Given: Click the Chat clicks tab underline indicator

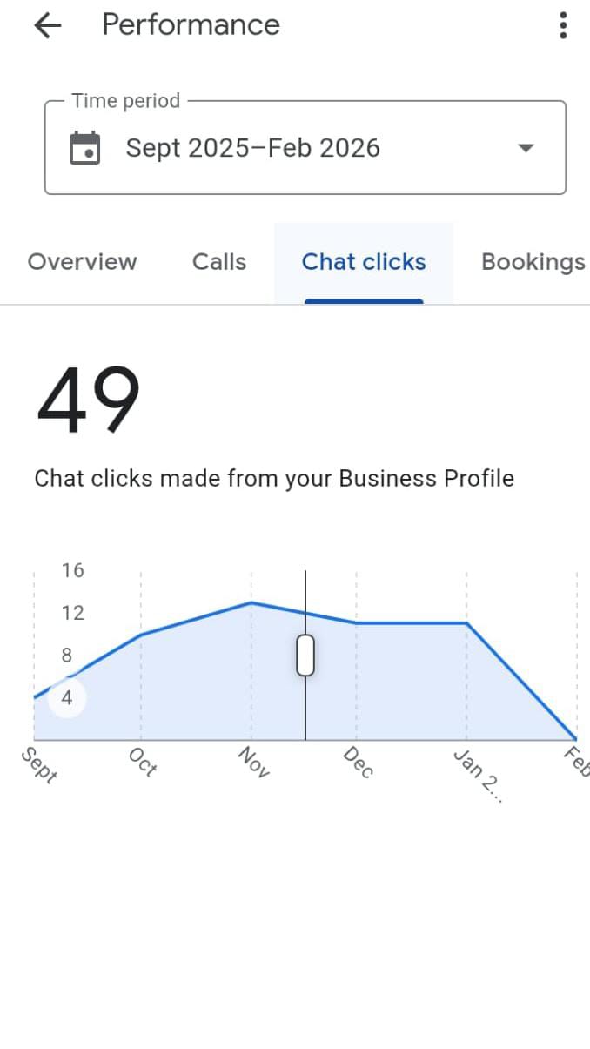Looking at the screenshot, I should pos(363,299).
